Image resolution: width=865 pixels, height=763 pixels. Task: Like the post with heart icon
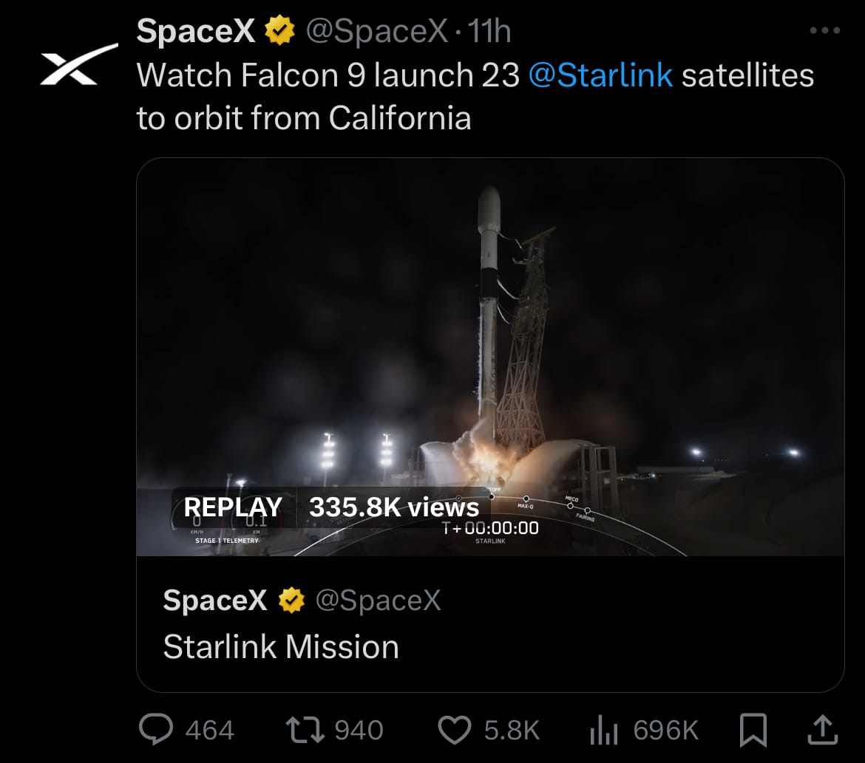click(455, 730)
